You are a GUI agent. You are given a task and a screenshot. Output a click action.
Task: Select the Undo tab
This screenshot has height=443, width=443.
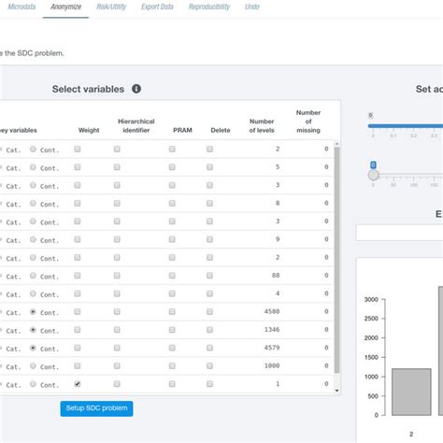[252, 7]
